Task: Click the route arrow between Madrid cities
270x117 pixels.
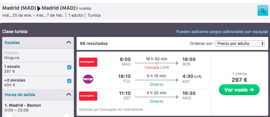Action: coord(39,8)
